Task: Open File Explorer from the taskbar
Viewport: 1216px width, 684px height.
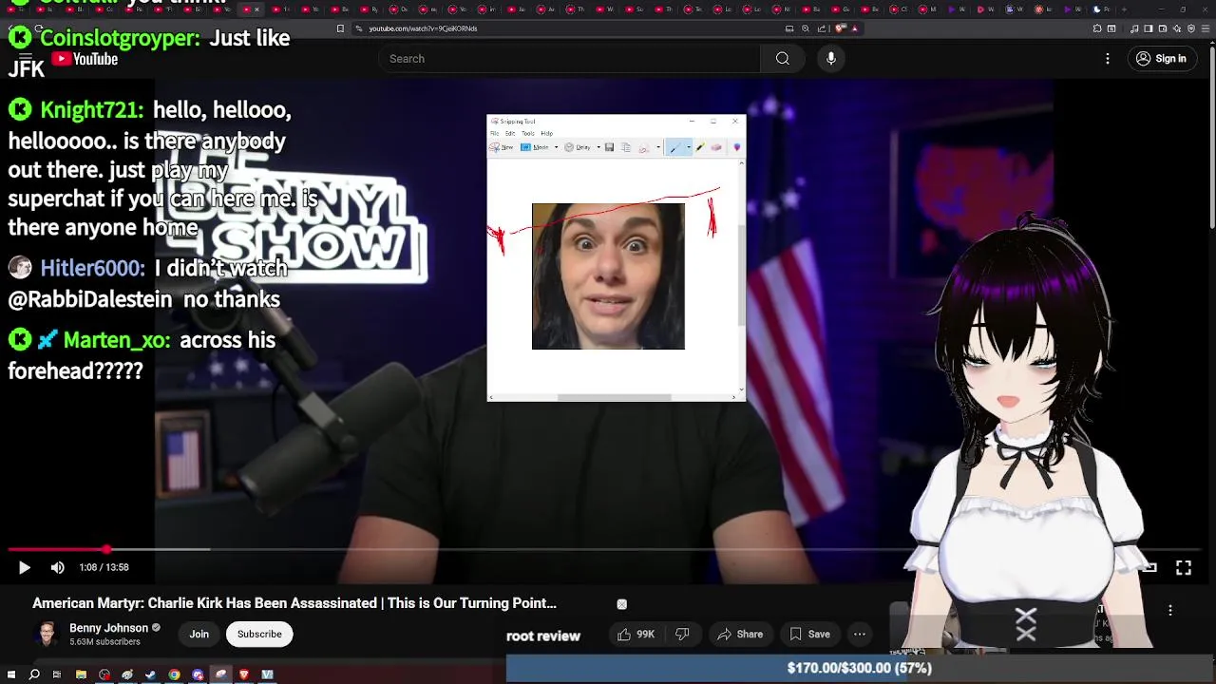Action: tap(81, 674)
